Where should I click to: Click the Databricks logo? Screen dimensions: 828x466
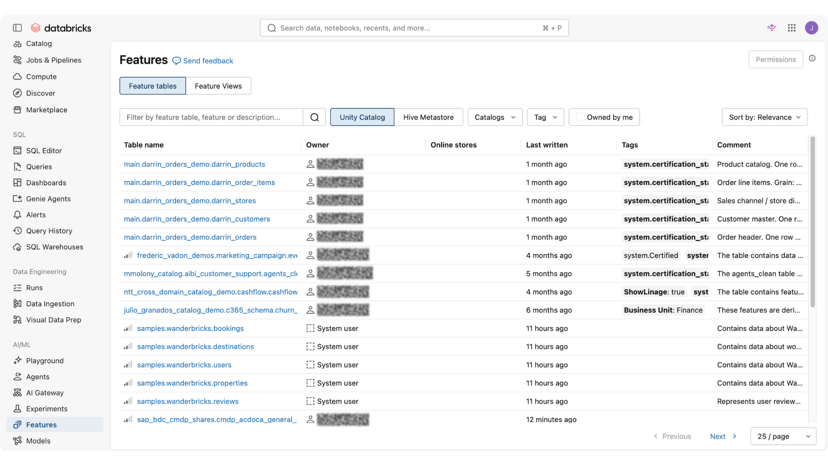coord(61,28)
